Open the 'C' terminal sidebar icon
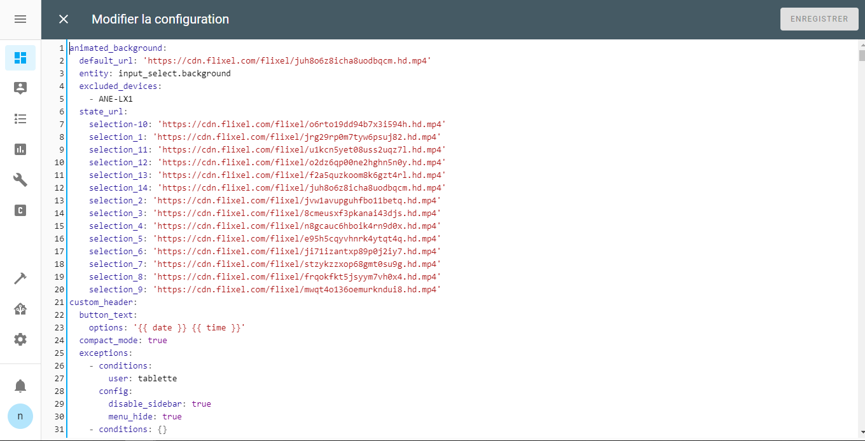Image resolution: width=865 pixels, height=441 pixels. point(20,210)
